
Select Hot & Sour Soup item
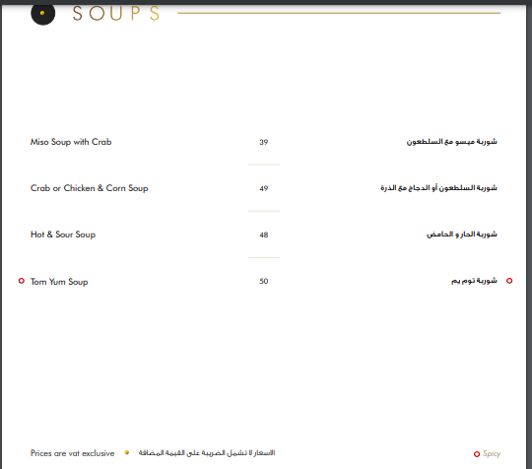(63, 234)
